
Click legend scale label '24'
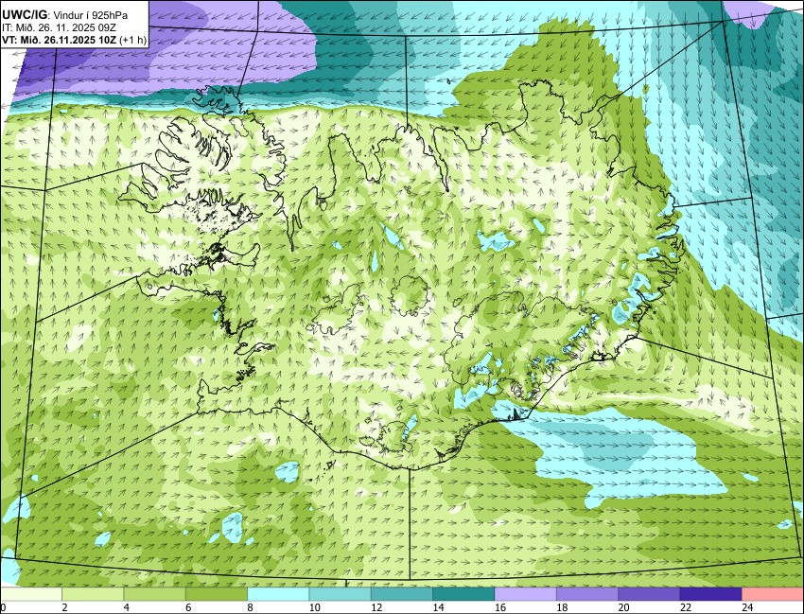(x=747, y=607)
